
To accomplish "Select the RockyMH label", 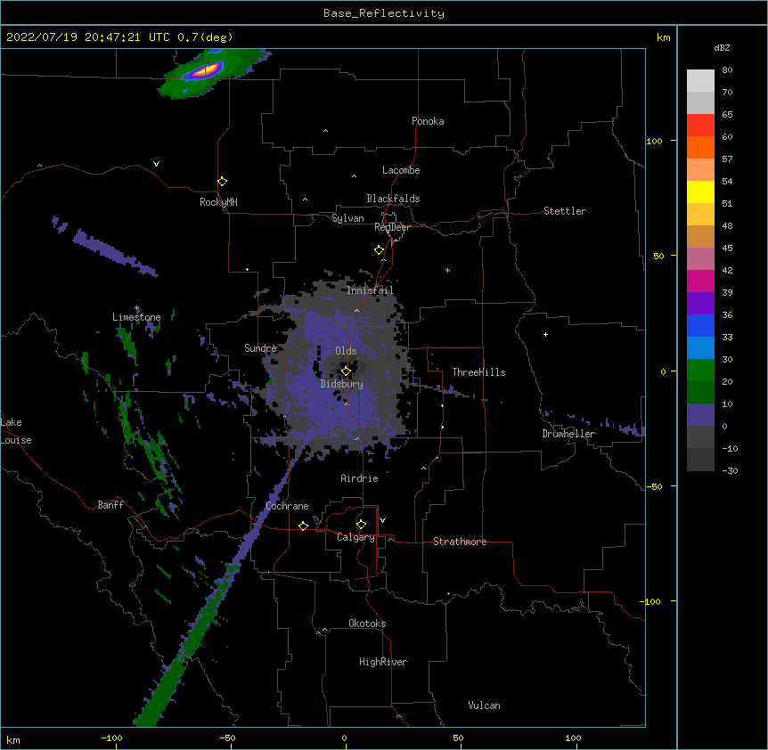I will pyautogui.click(x=218, y=202).
